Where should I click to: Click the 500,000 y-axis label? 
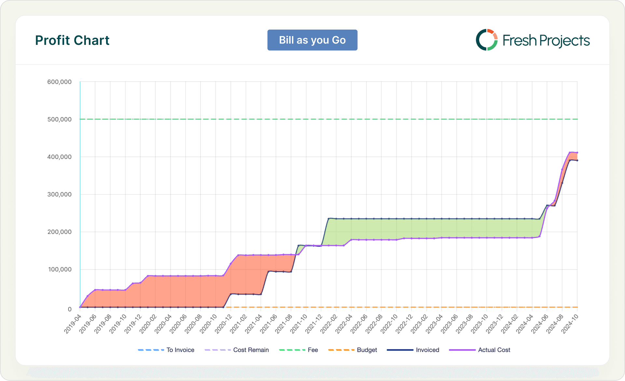(x=59, y=119)
